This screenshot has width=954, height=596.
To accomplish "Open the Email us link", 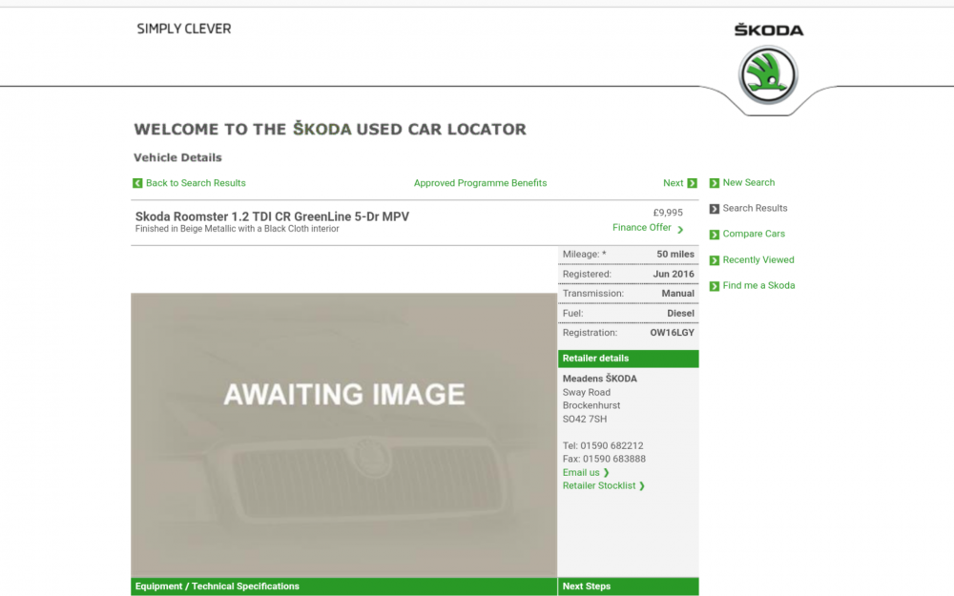I will 580,473.
